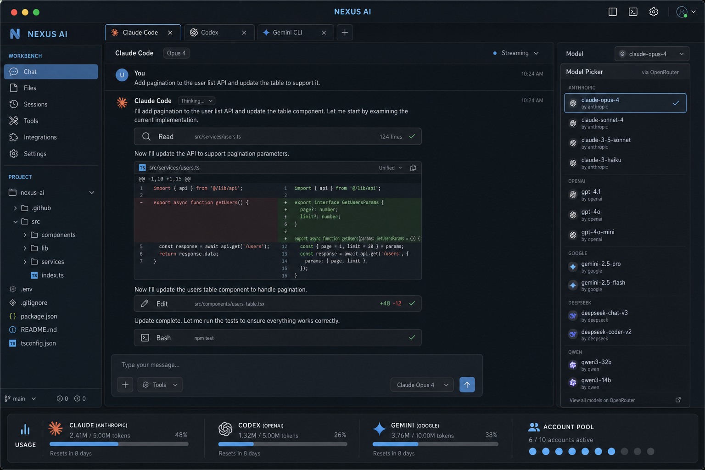Select claude-3-5-sonnet in the Model Picker
Screen dimensions: 705x470
click(625, 143)
